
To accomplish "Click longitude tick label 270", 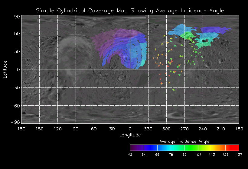I will pos(184,129).
